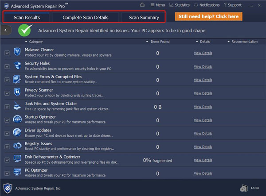View Details for System Errors & Corrupted Files
This screenshot has height=196, width=266.
pyautogui.click(x=203, y=80)
